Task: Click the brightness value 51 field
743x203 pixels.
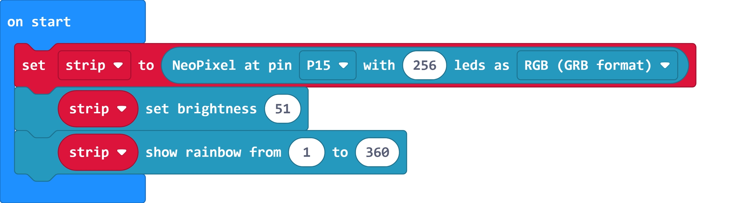Action: 283,109
